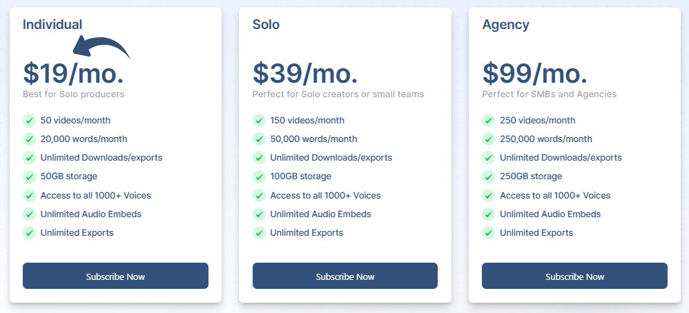Screen dimensions: 689x313
Task: Click checkmark icon beside 20,000 words/month
Action: (x=29, y=139)
